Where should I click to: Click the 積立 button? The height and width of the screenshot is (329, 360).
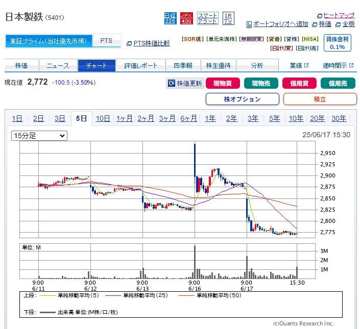point(320,99)
